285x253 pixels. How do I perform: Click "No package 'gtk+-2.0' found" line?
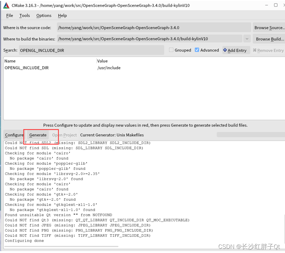43,199
